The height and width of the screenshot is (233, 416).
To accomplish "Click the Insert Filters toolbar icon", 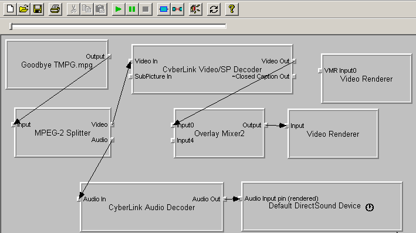I will [x=164, y=9].
